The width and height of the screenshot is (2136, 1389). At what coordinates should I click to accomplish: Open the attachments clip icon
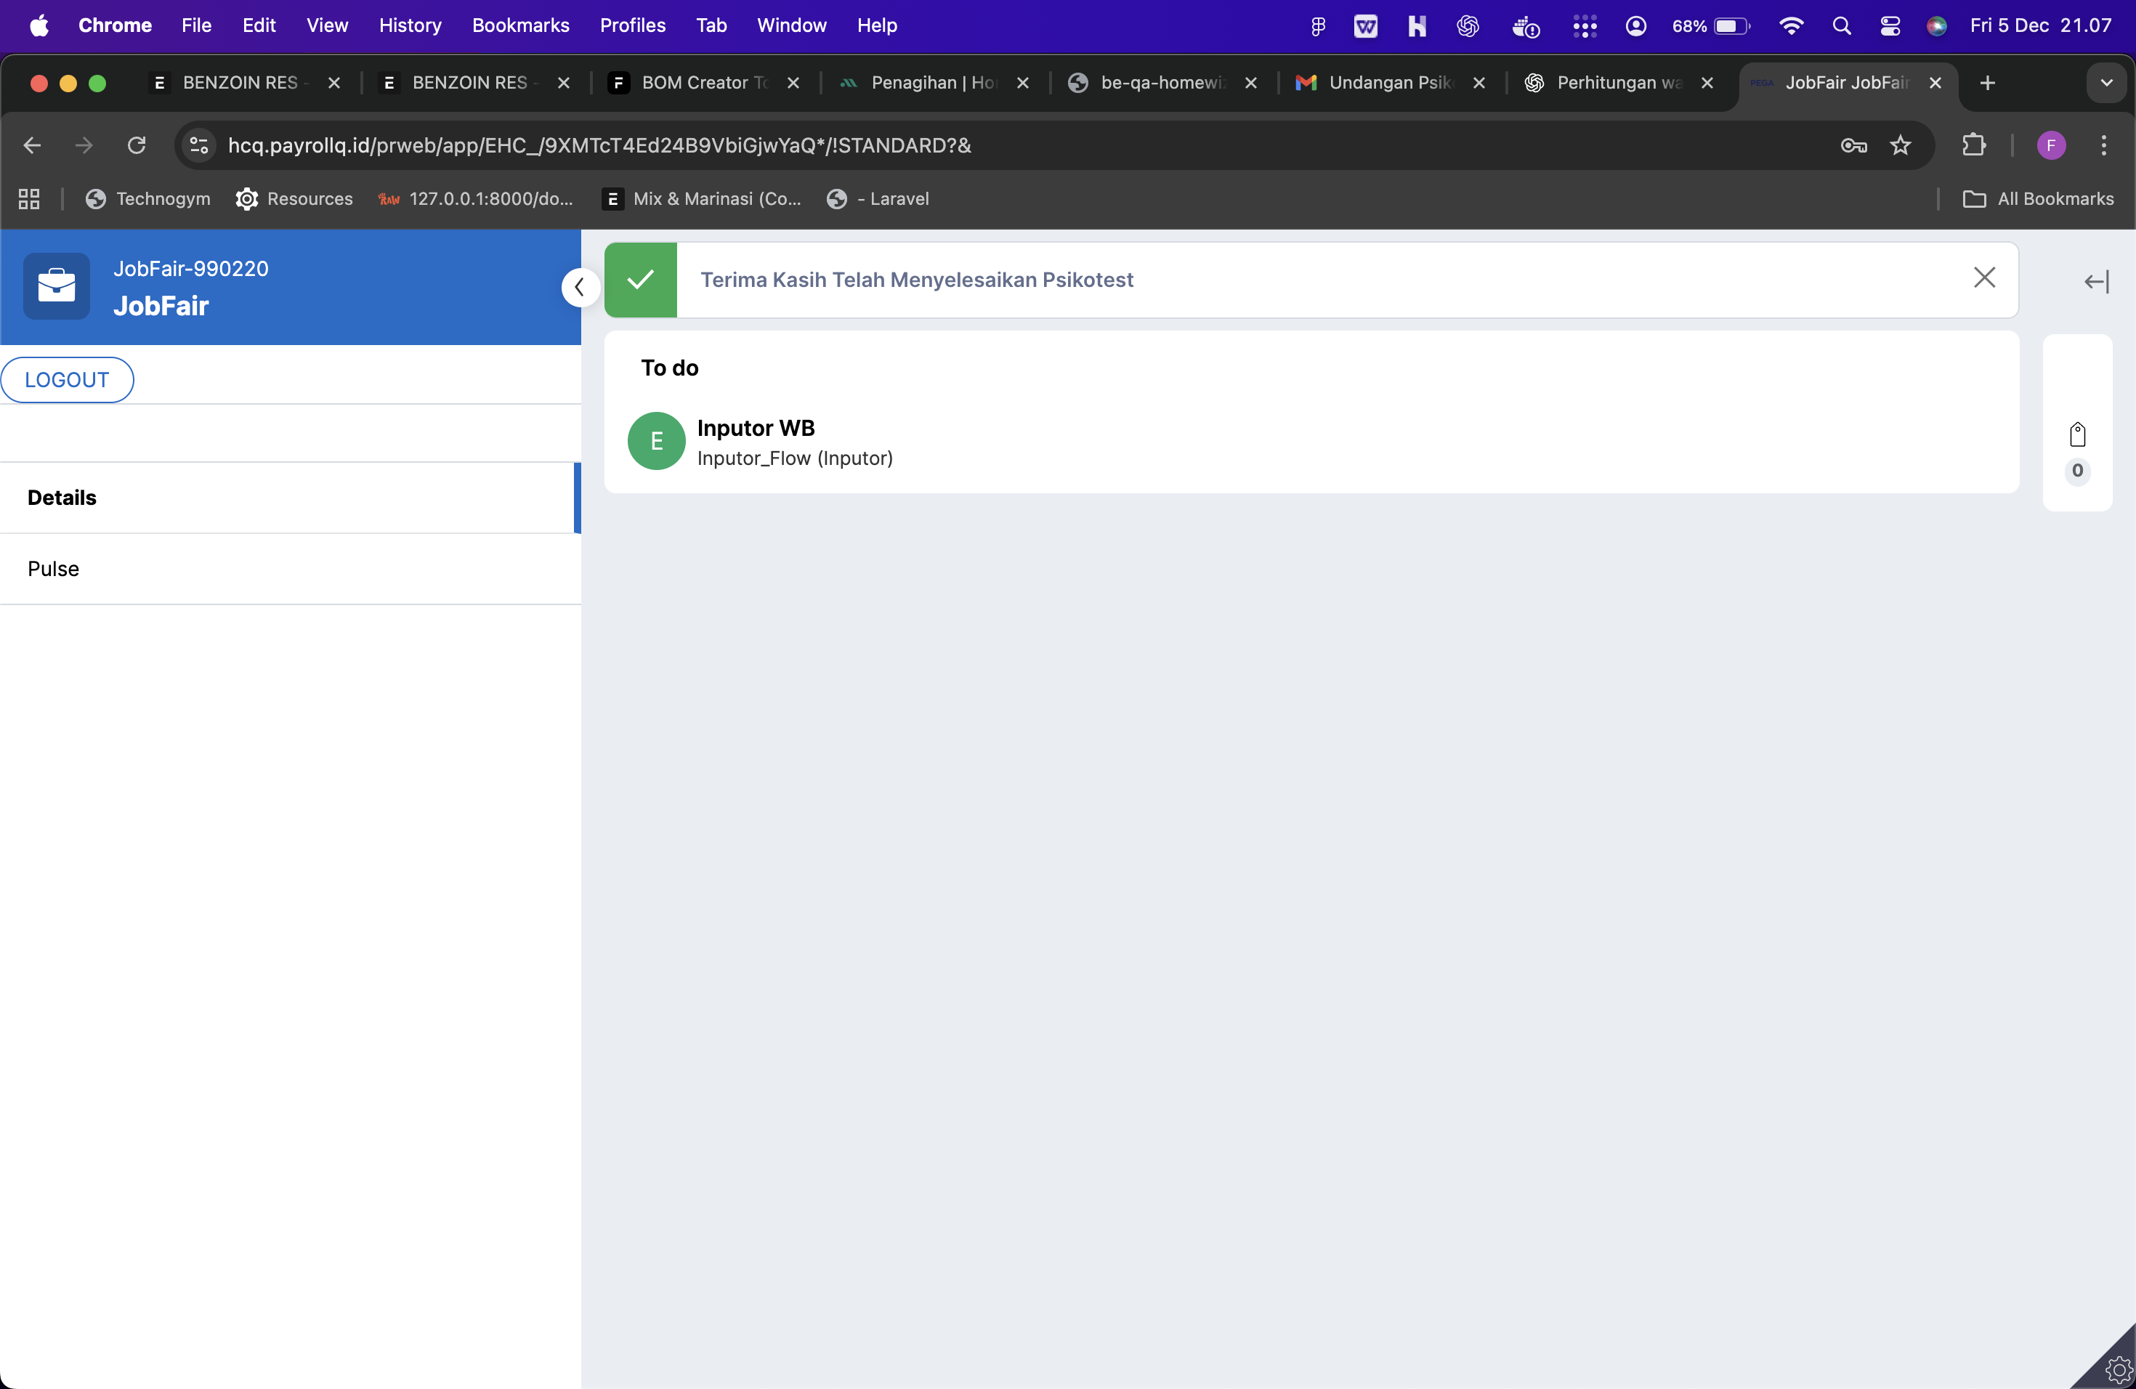tap(2076, 436)
